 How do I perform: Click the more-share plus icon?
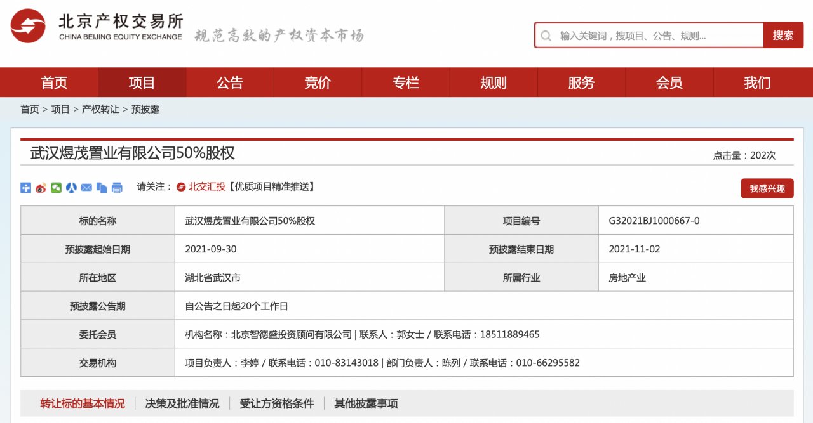coord(25,187)
